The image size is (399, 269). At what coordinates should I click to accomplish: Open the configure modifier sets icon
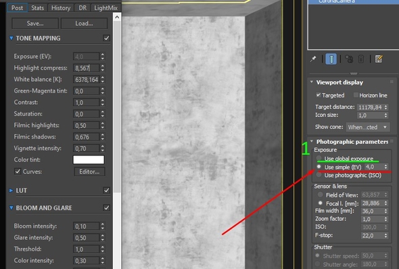379,59
